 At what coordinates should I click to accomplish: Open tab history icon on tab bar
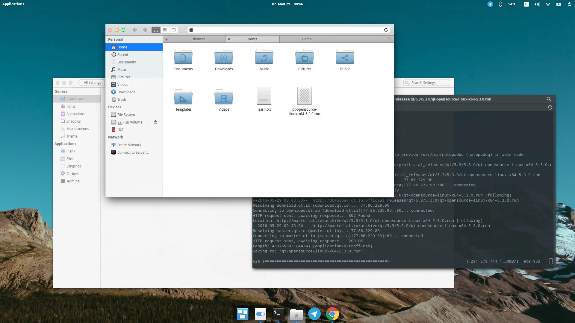[388, 39]
